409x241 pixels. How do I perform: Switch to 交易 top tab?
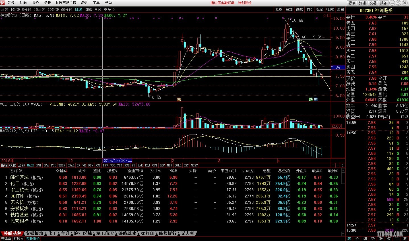(x=373, y=3)
